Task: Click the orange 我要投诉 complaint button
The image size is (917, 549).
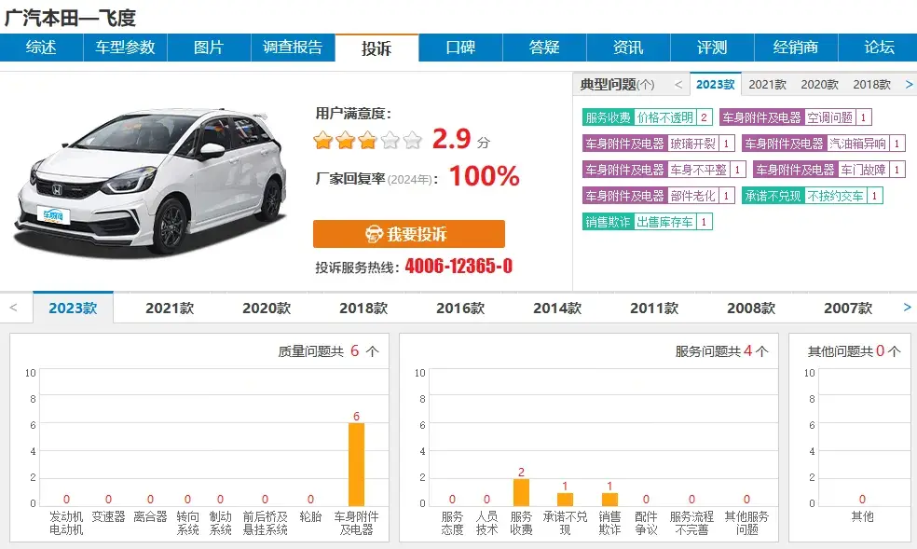Action: coord(408,234)
